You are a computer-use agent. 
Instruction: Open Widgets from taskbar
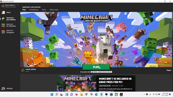(67, 94)
